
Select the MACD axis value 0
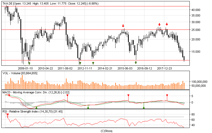pyautogui.click(x=192, y=102)
